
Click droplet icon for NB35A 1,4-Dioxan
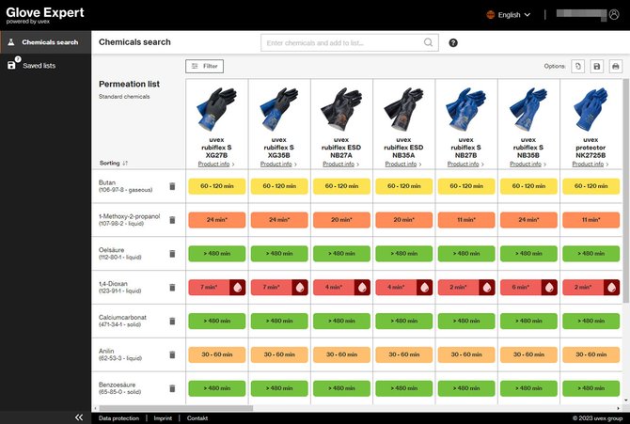pyautogui.click(x=425, y=288)
